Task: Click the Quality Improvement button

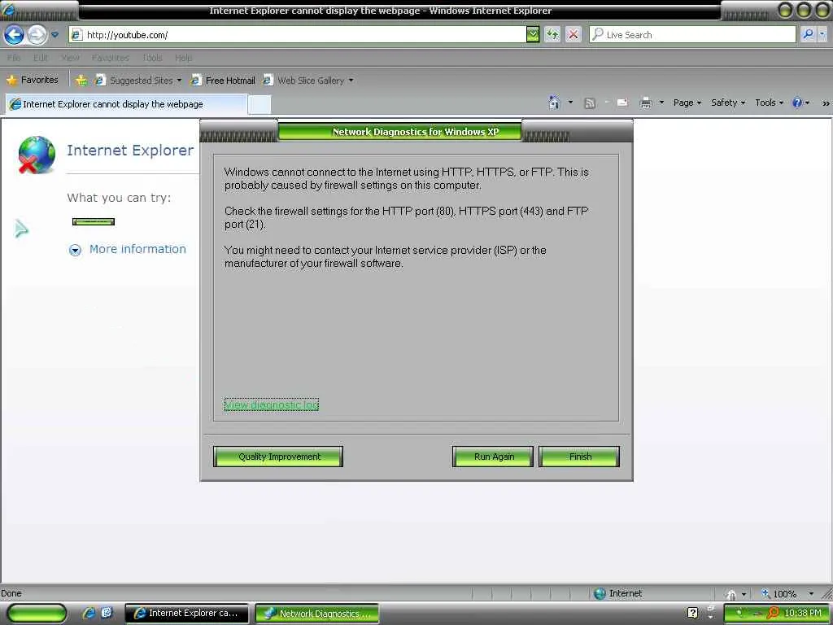Action: point(278,457)
